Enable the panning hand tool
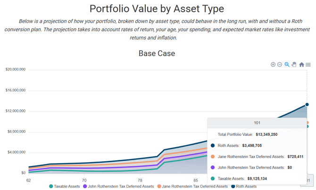316x190 pixels. [x=294, y=65]
